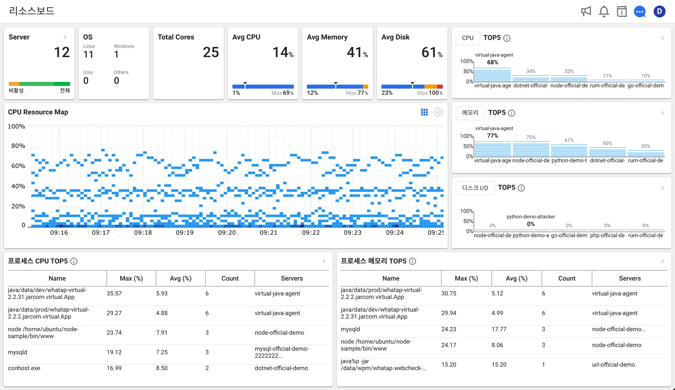Open the blue chat bubble icon

pyautogui.click(x=640, y=11)
